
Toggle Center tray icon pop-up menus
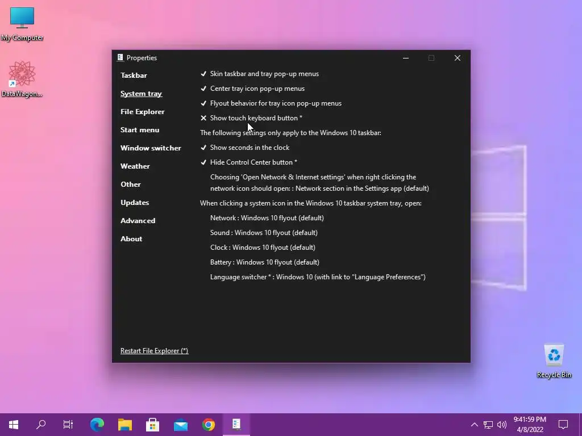point(252,89)
